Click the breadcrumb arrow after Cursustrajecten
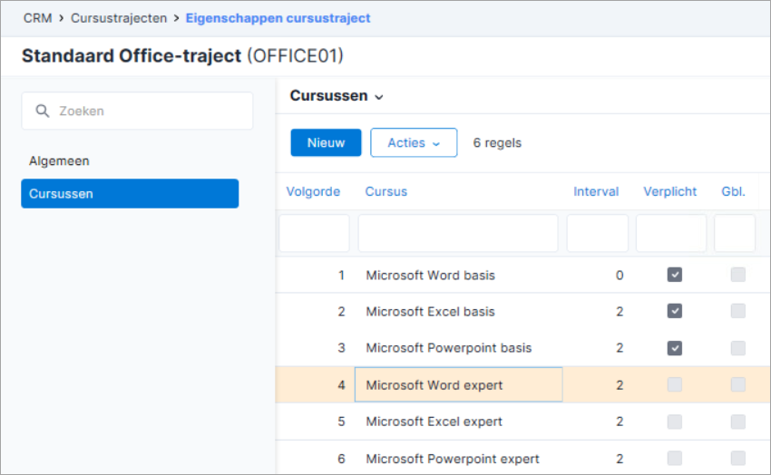The height and width of the screenshot is (475, 771). pos(176,18)
